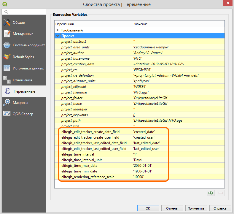Add a new variable with green plus
This screenshot has width=234, height=214.
pyautogui.click(x=211, y=193)
